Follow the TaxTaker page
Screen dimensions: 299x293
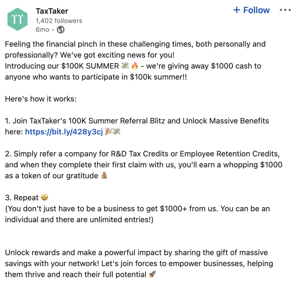(251, 10)
